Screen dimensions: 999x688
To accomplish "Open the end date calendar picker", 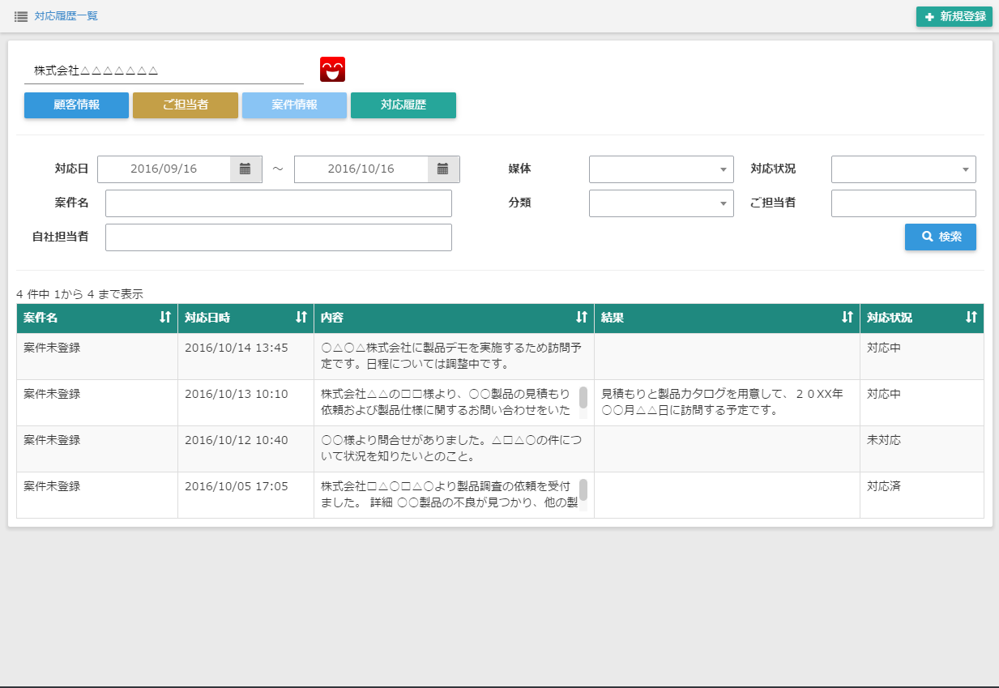I will click(443, 169).
